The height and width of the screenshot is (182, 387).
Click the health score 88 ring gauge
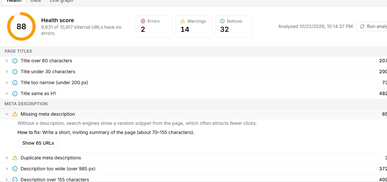(x=21, y=26)
